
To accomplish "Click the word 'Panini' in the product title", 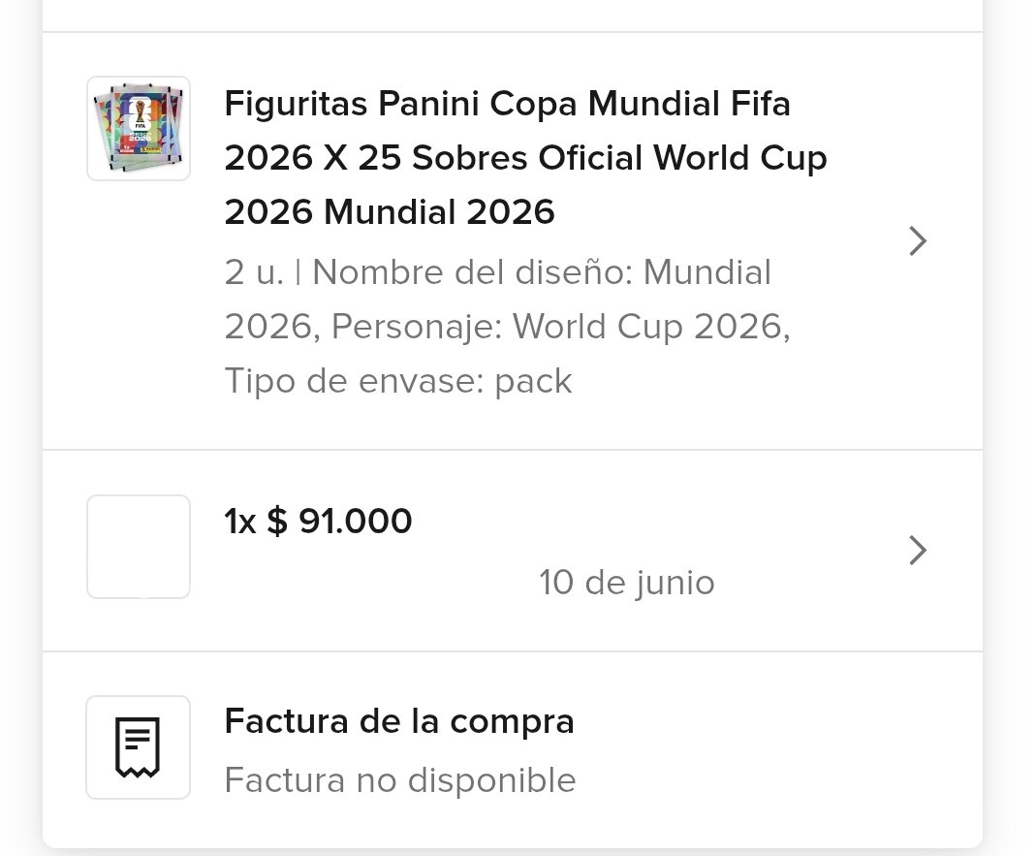I will pyautogui.click(x=428, y=104).
